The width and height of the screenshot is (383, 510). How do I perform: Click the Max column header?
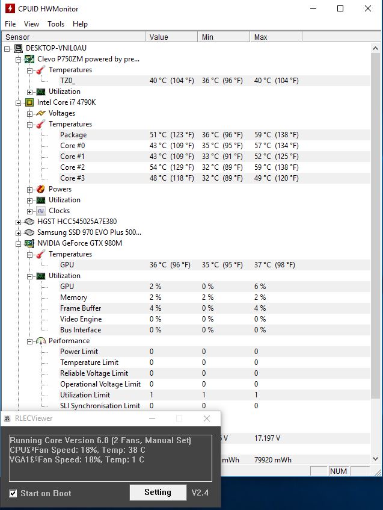260,37
